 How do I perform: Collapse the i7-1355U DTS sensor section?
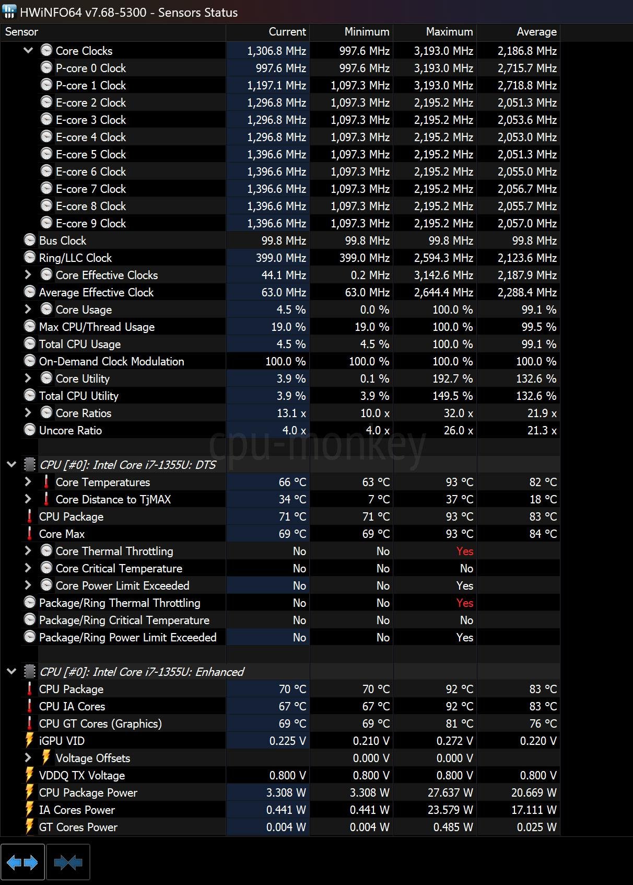11,465
